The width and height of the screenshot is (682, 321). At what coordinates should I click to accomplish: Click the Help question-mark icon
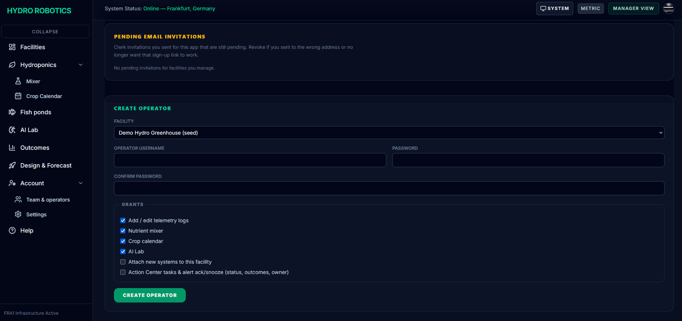pos(12,230)
